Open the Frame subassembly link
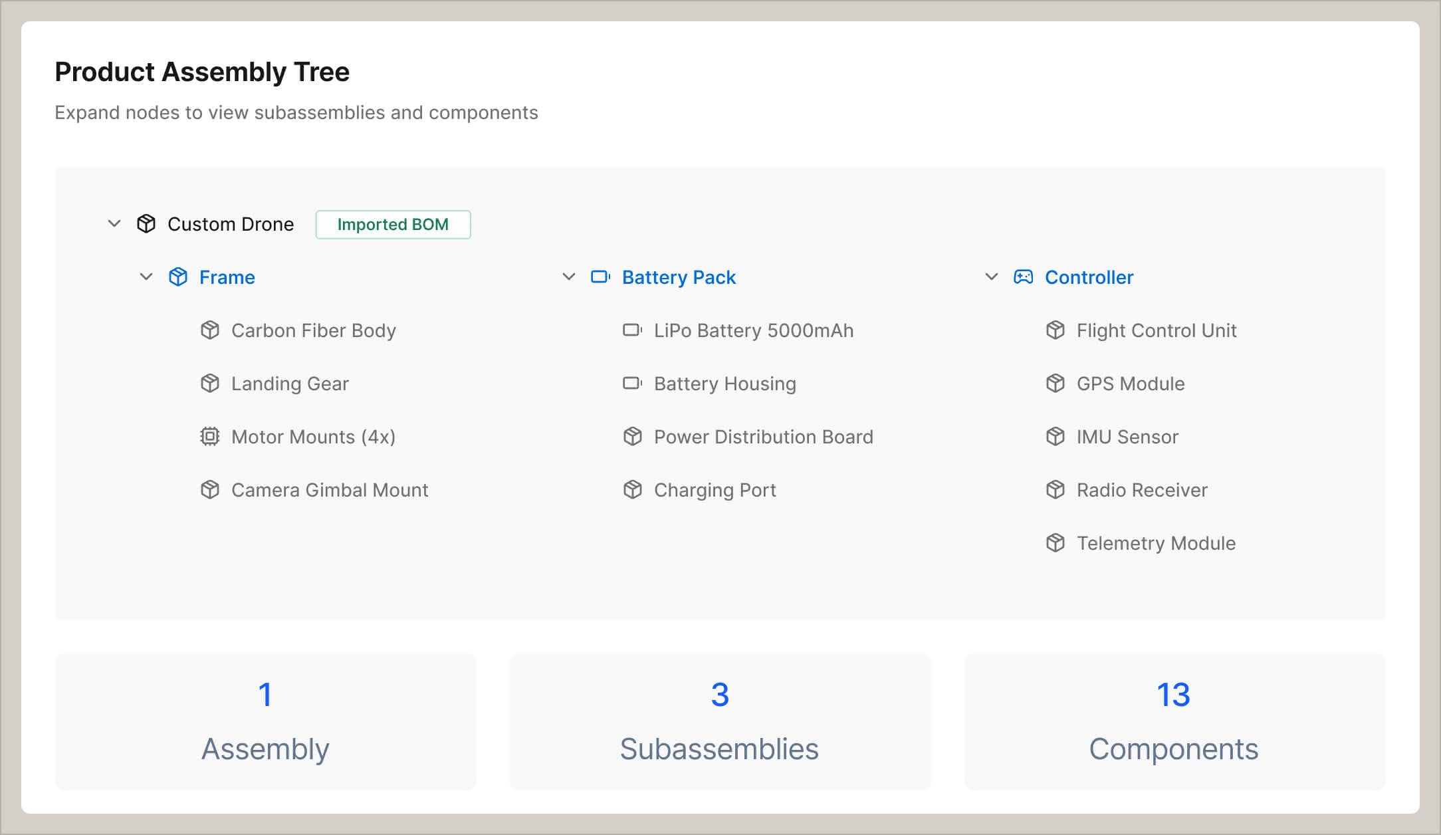Screen dimensions: 1441x835 coord(226,277)
